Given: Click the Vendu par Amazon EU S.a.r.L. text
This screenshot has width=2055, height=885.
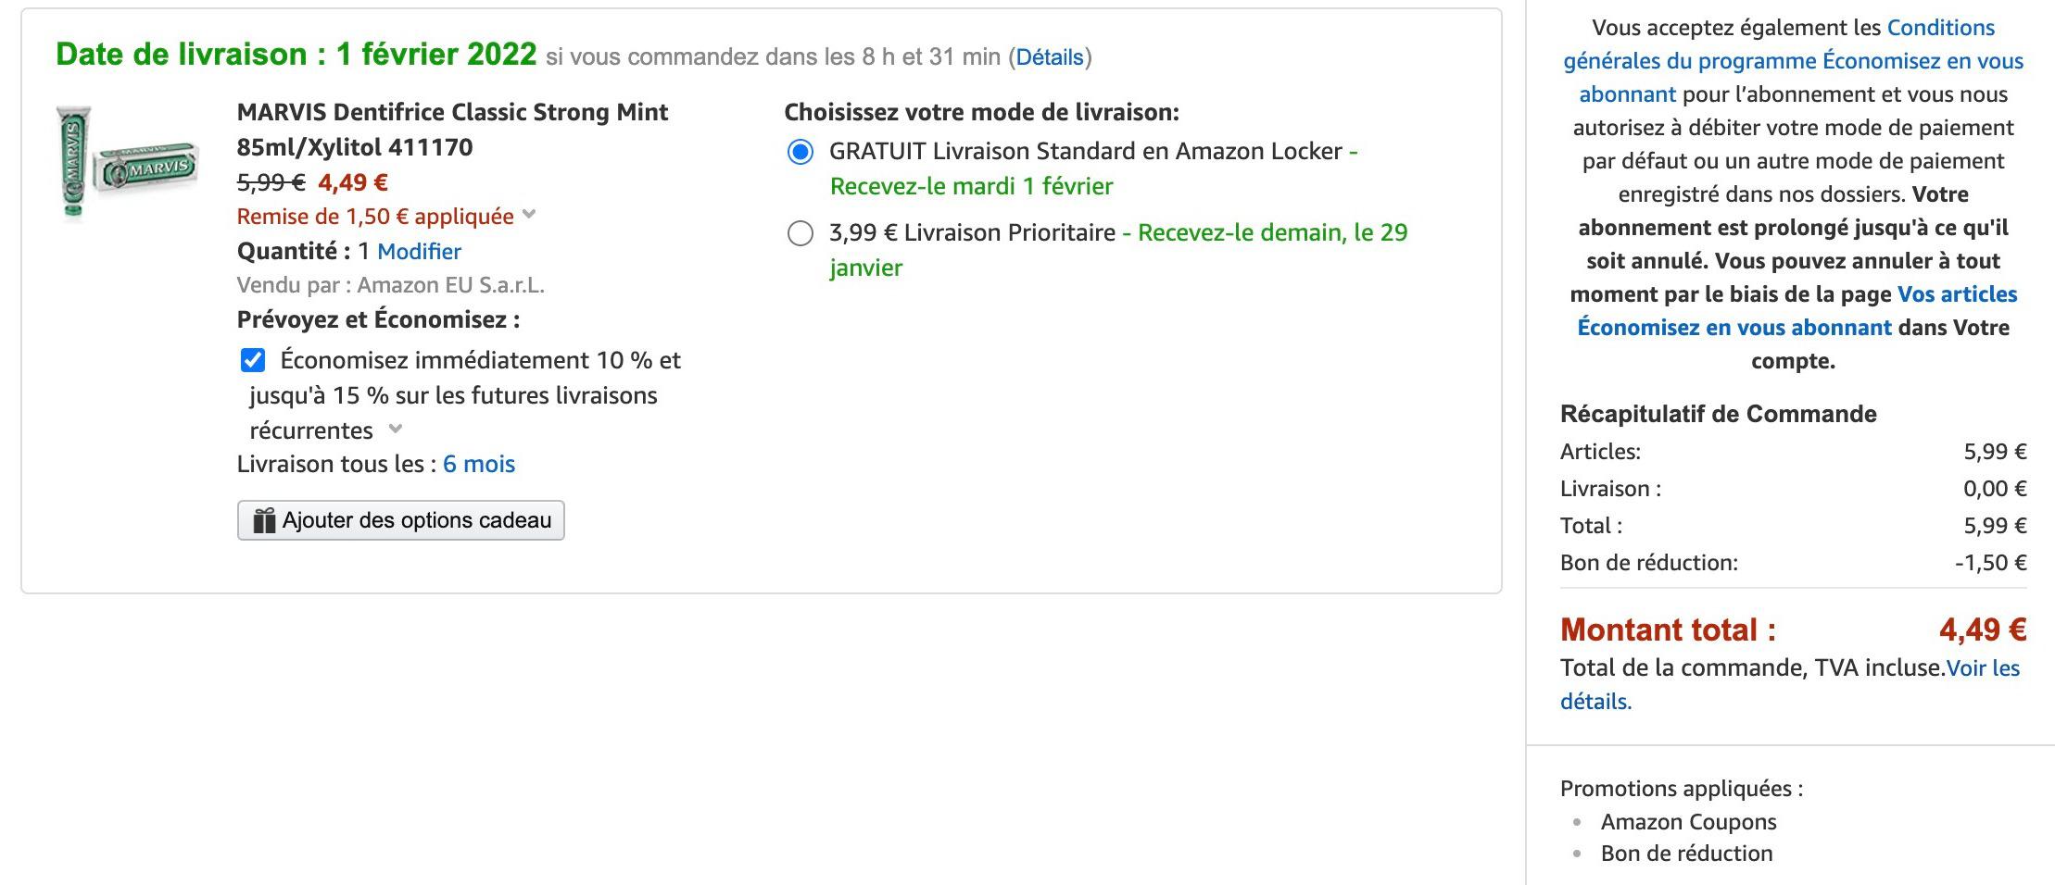Looking at the screenshot, I should coord(390,285).
